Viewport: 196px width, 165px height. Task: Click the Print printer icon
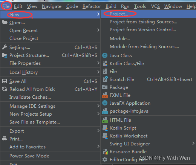coord(5,139)
